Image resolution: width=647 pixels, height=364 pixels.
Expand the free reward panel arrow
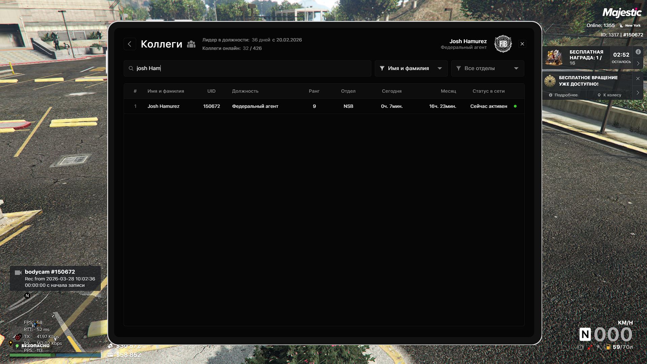pos(638,63)
